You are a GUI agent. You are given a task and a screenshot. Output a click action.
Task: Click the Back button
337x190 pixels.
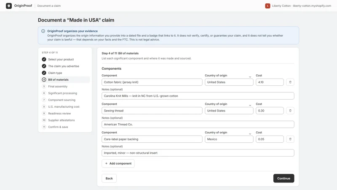coord(109,178)
